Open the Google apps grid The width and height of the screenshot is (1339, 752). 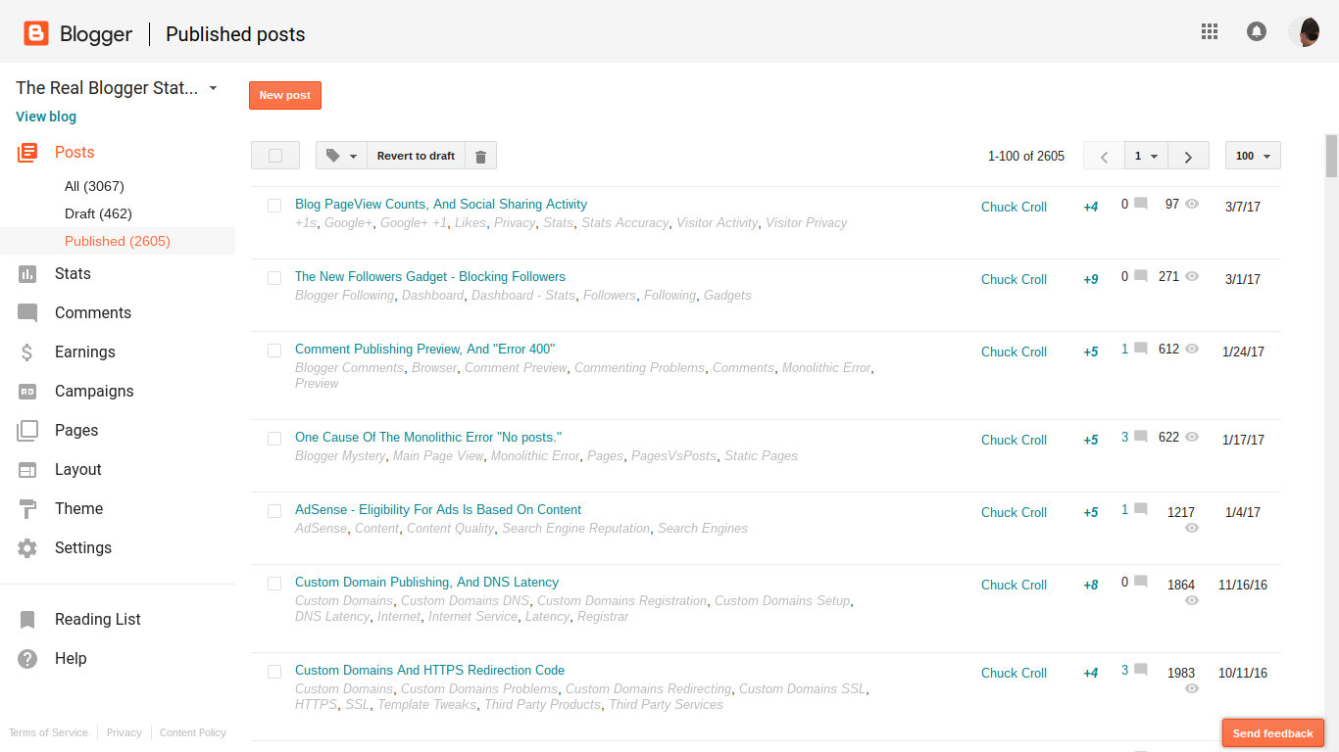click(x=1210, y=31)
